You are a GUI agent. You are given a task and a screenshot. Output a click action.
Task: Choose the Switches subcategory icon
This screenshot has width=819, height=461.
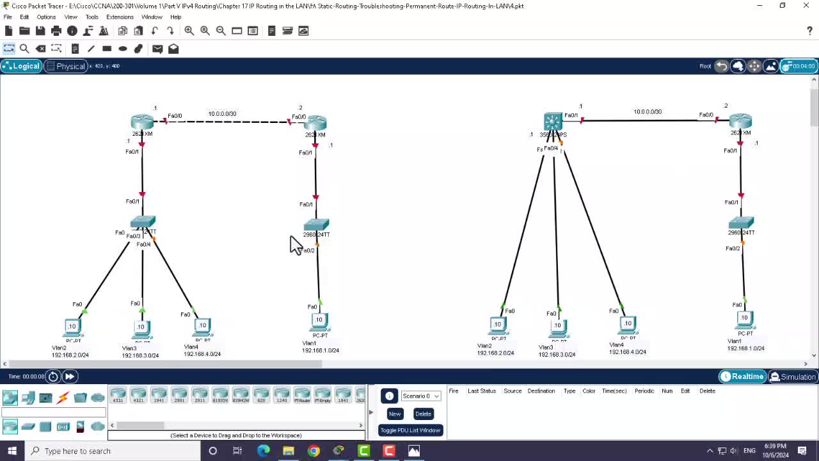pyautogui.click(x=28, y=426)
